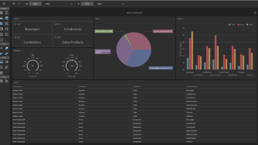258x145 pixels.
Task: Insert a List Box filter item
Action: (1, 67)
